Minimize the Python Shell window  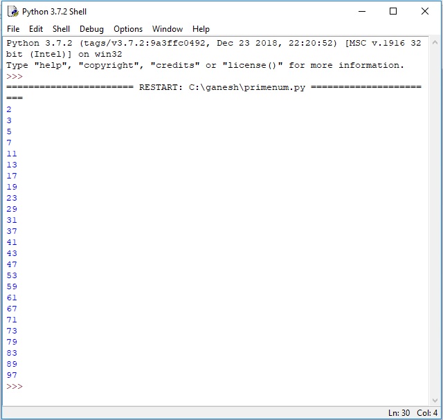coord(362,11)
